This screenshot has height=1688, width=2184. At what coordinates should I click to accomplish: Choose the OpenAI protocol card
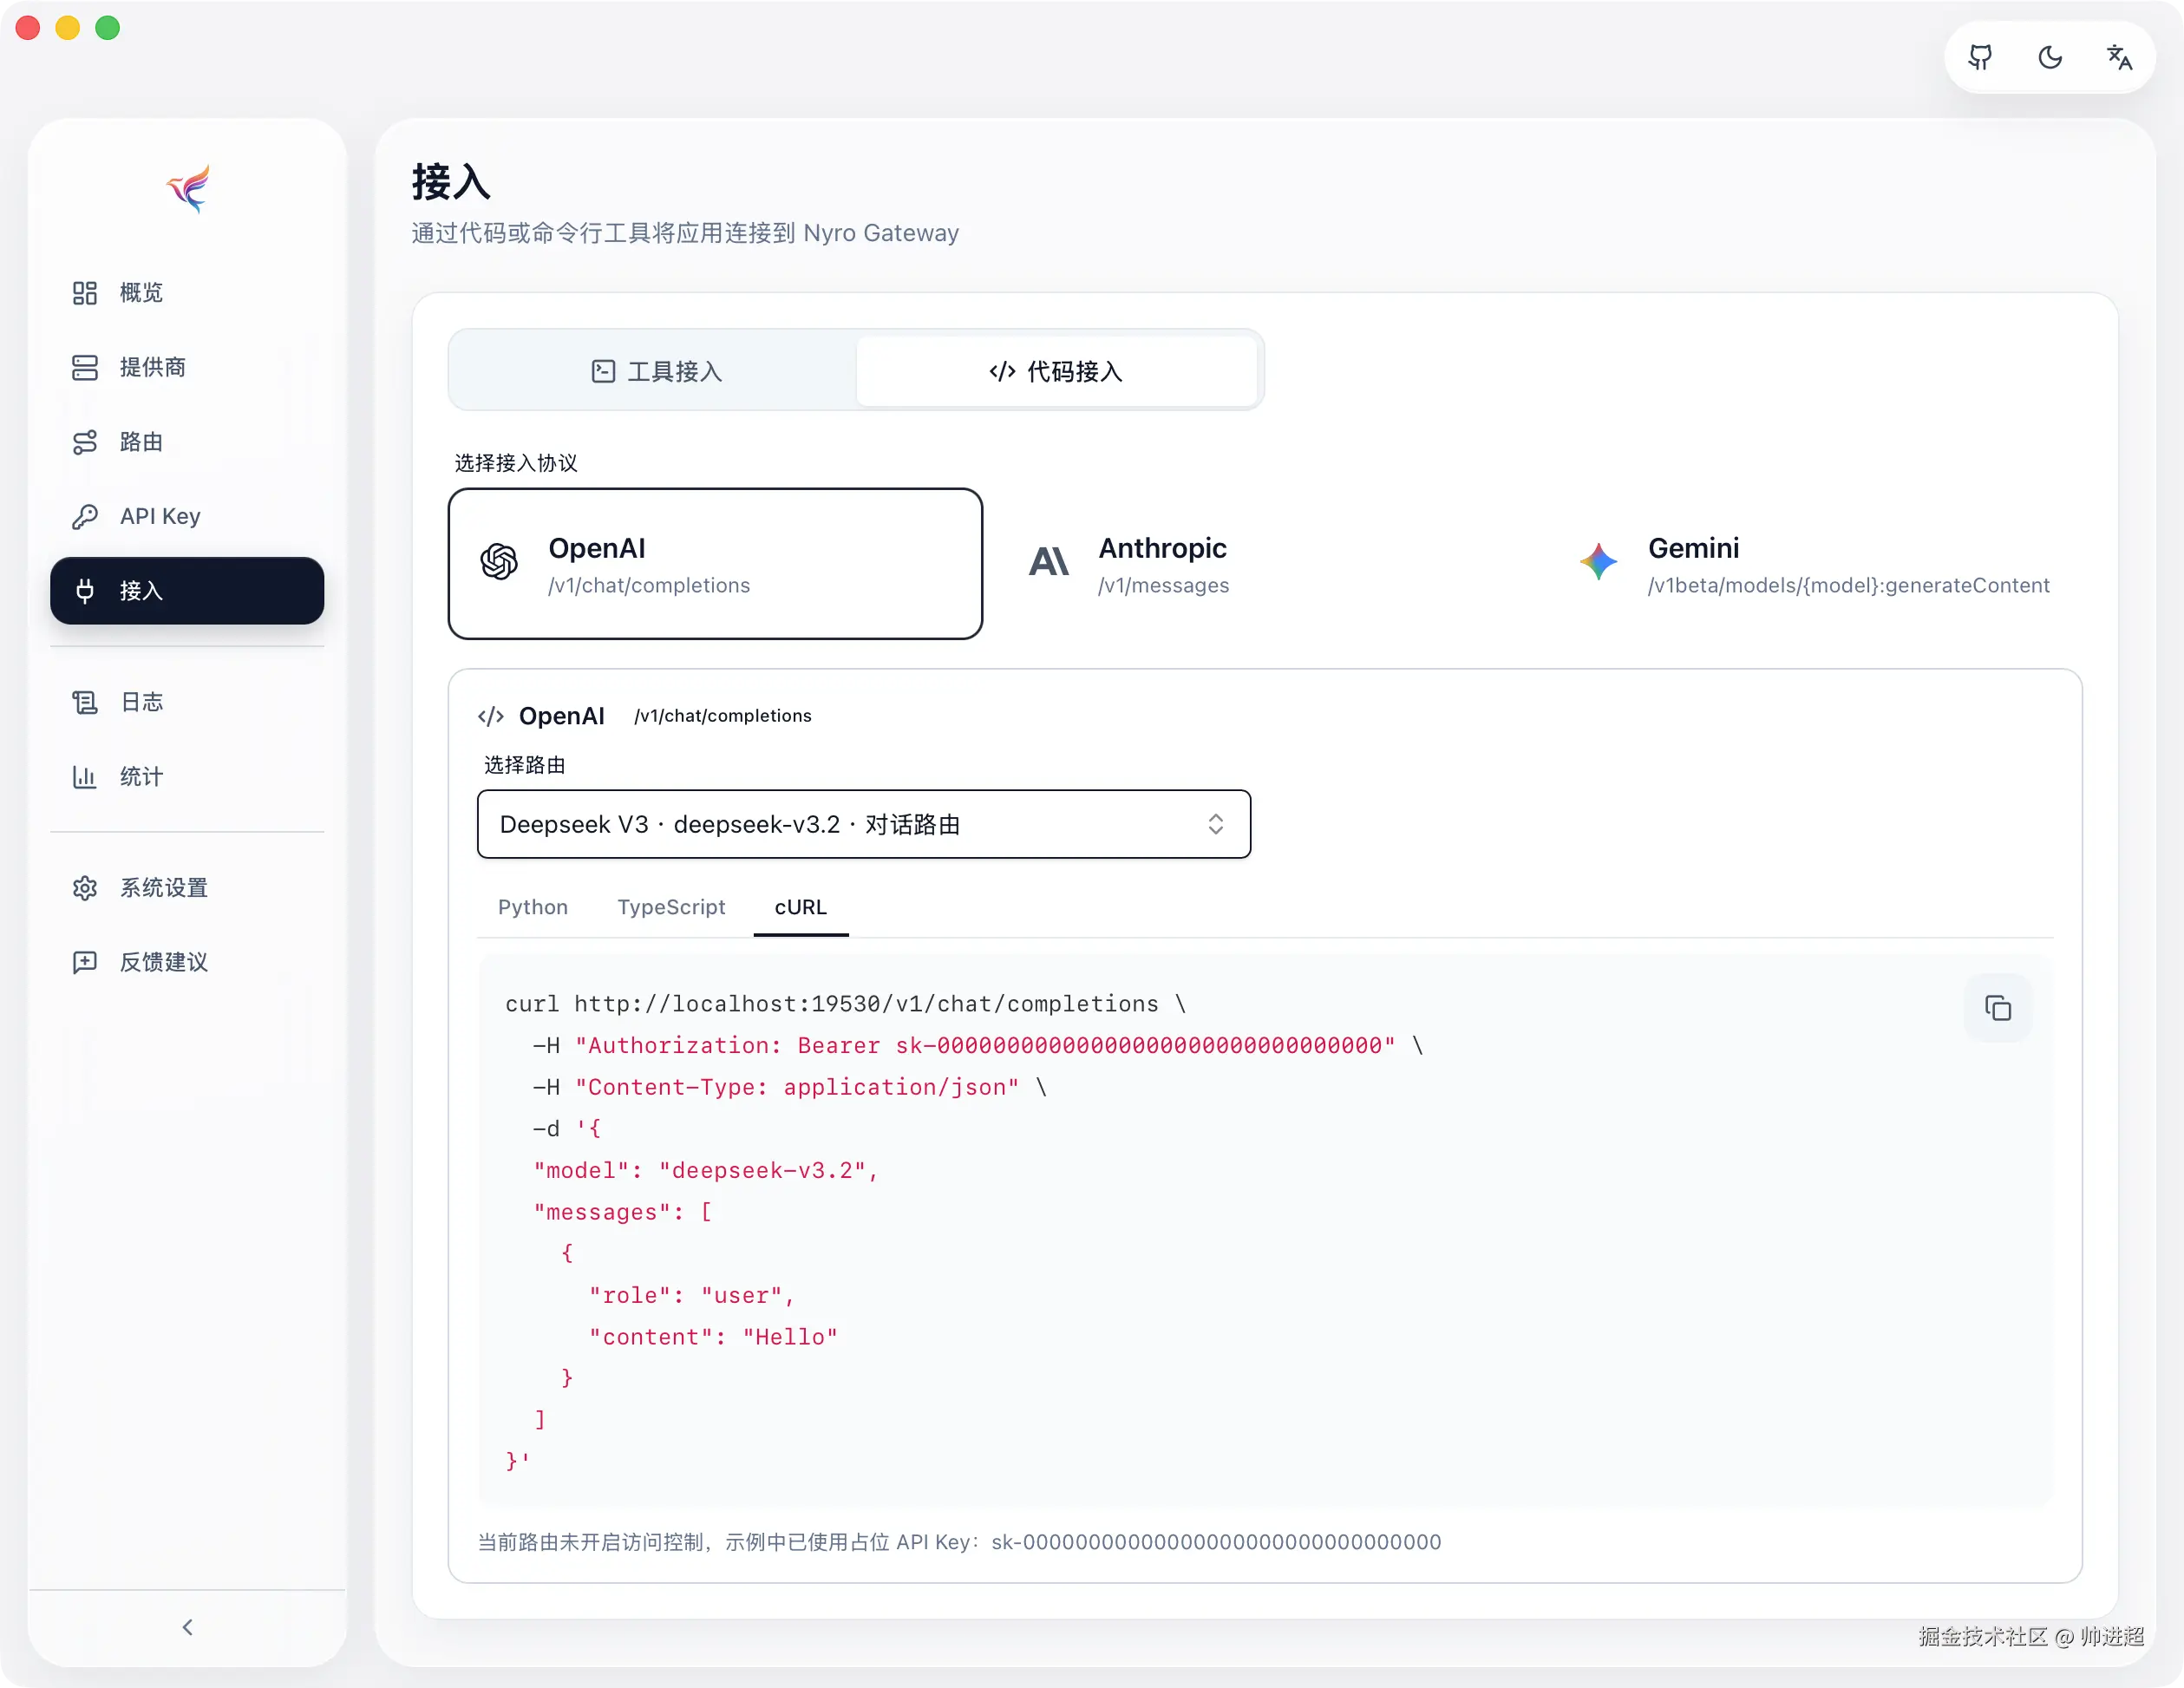(x=715, y=564)
